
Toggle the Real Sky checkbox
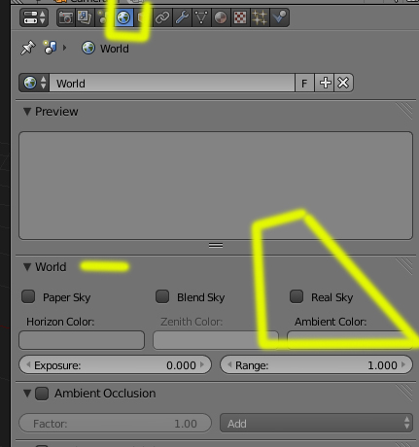(297, 296)
